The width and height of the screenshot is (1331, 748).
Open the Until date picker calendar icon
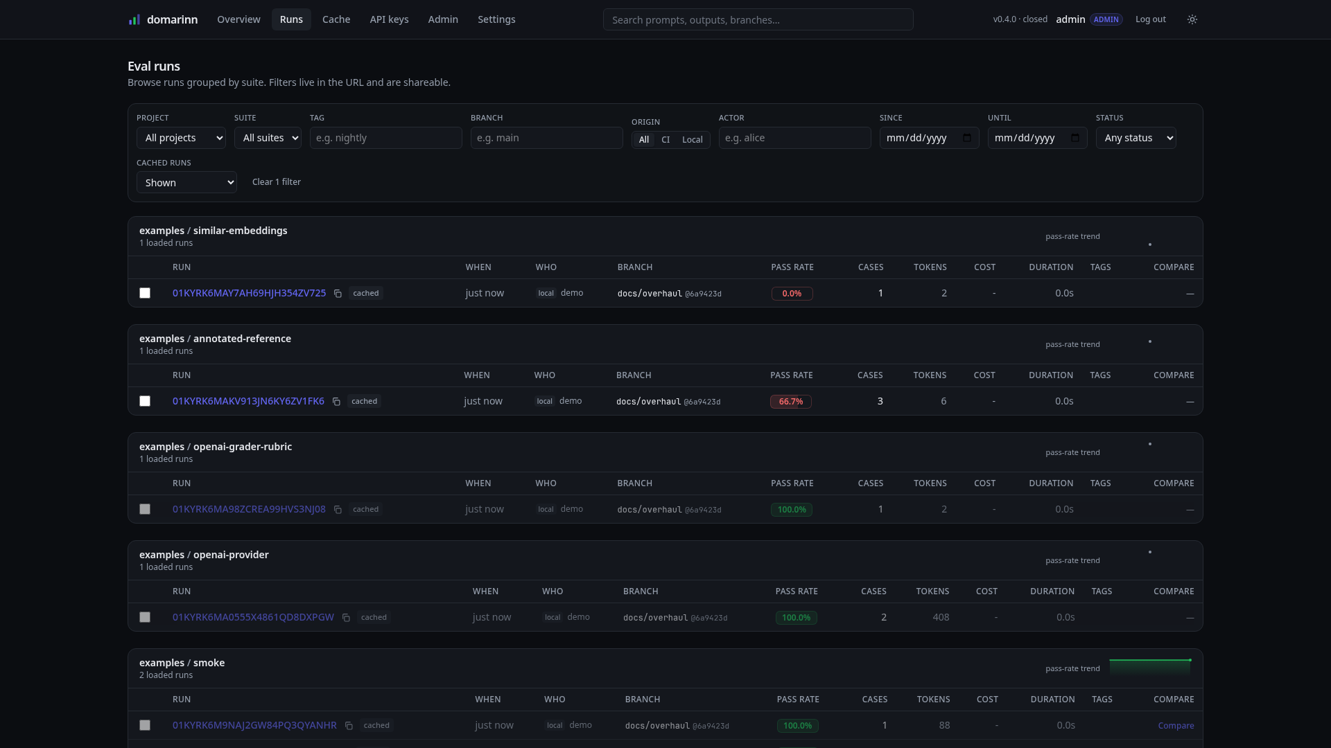click(1075, 138)
